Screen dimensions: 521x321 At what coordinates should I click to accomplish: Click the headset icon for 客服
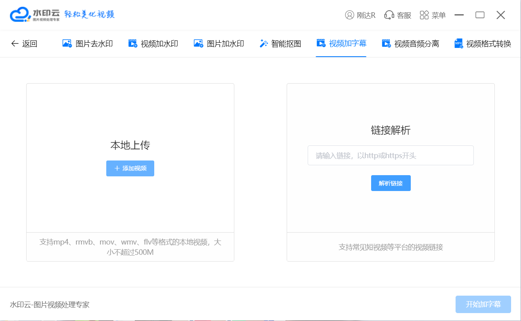[x=389, y=15]
